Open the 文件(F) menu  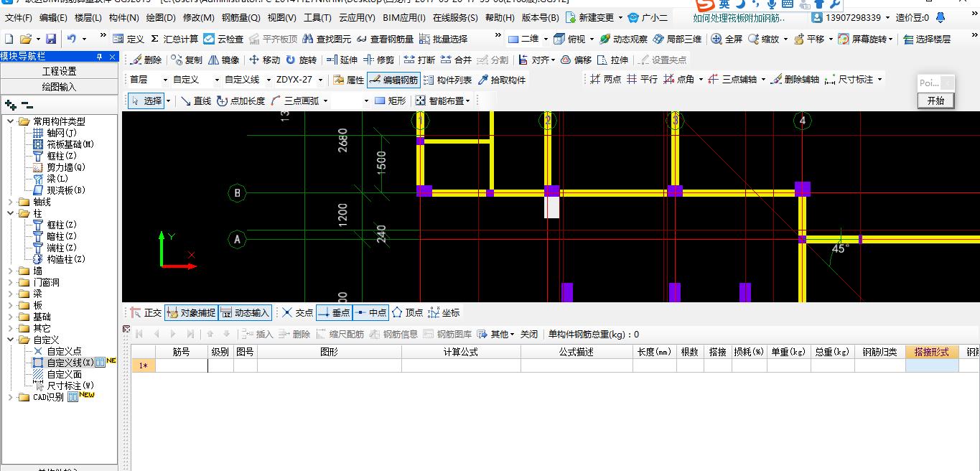tap(19, 17)
